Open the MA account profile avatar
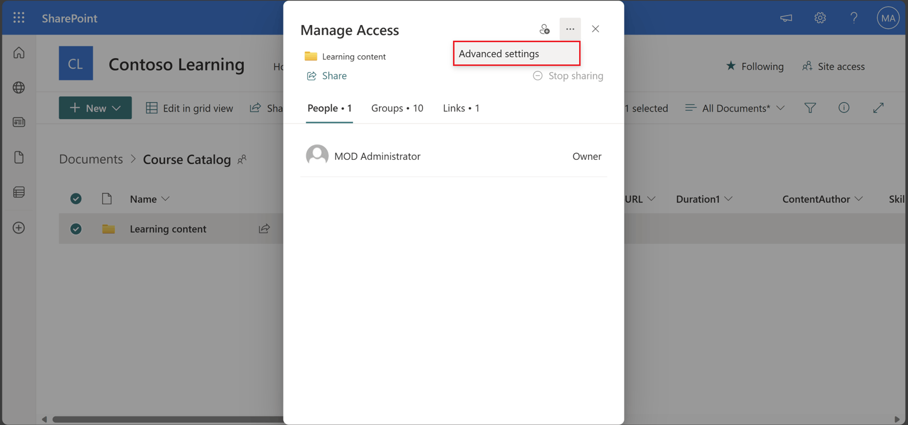908x425 pixels. 888,18
